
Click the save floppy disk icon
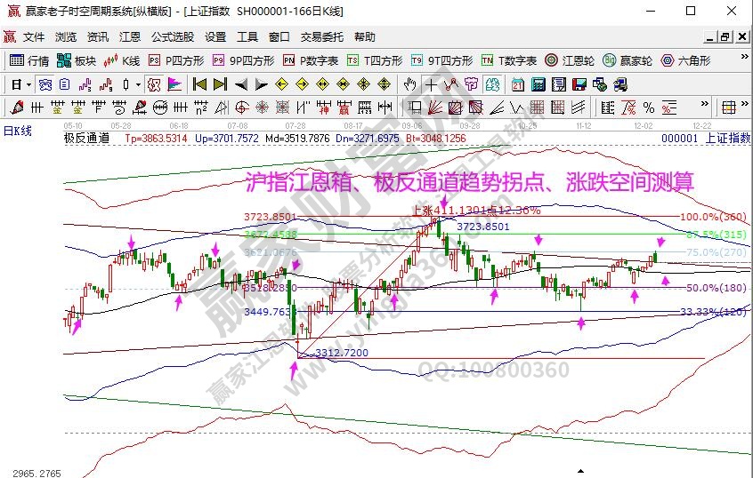point(579,84)
